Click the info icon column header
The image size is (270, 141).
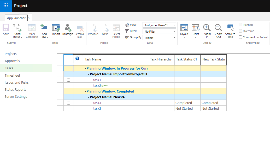click(77, 58)
